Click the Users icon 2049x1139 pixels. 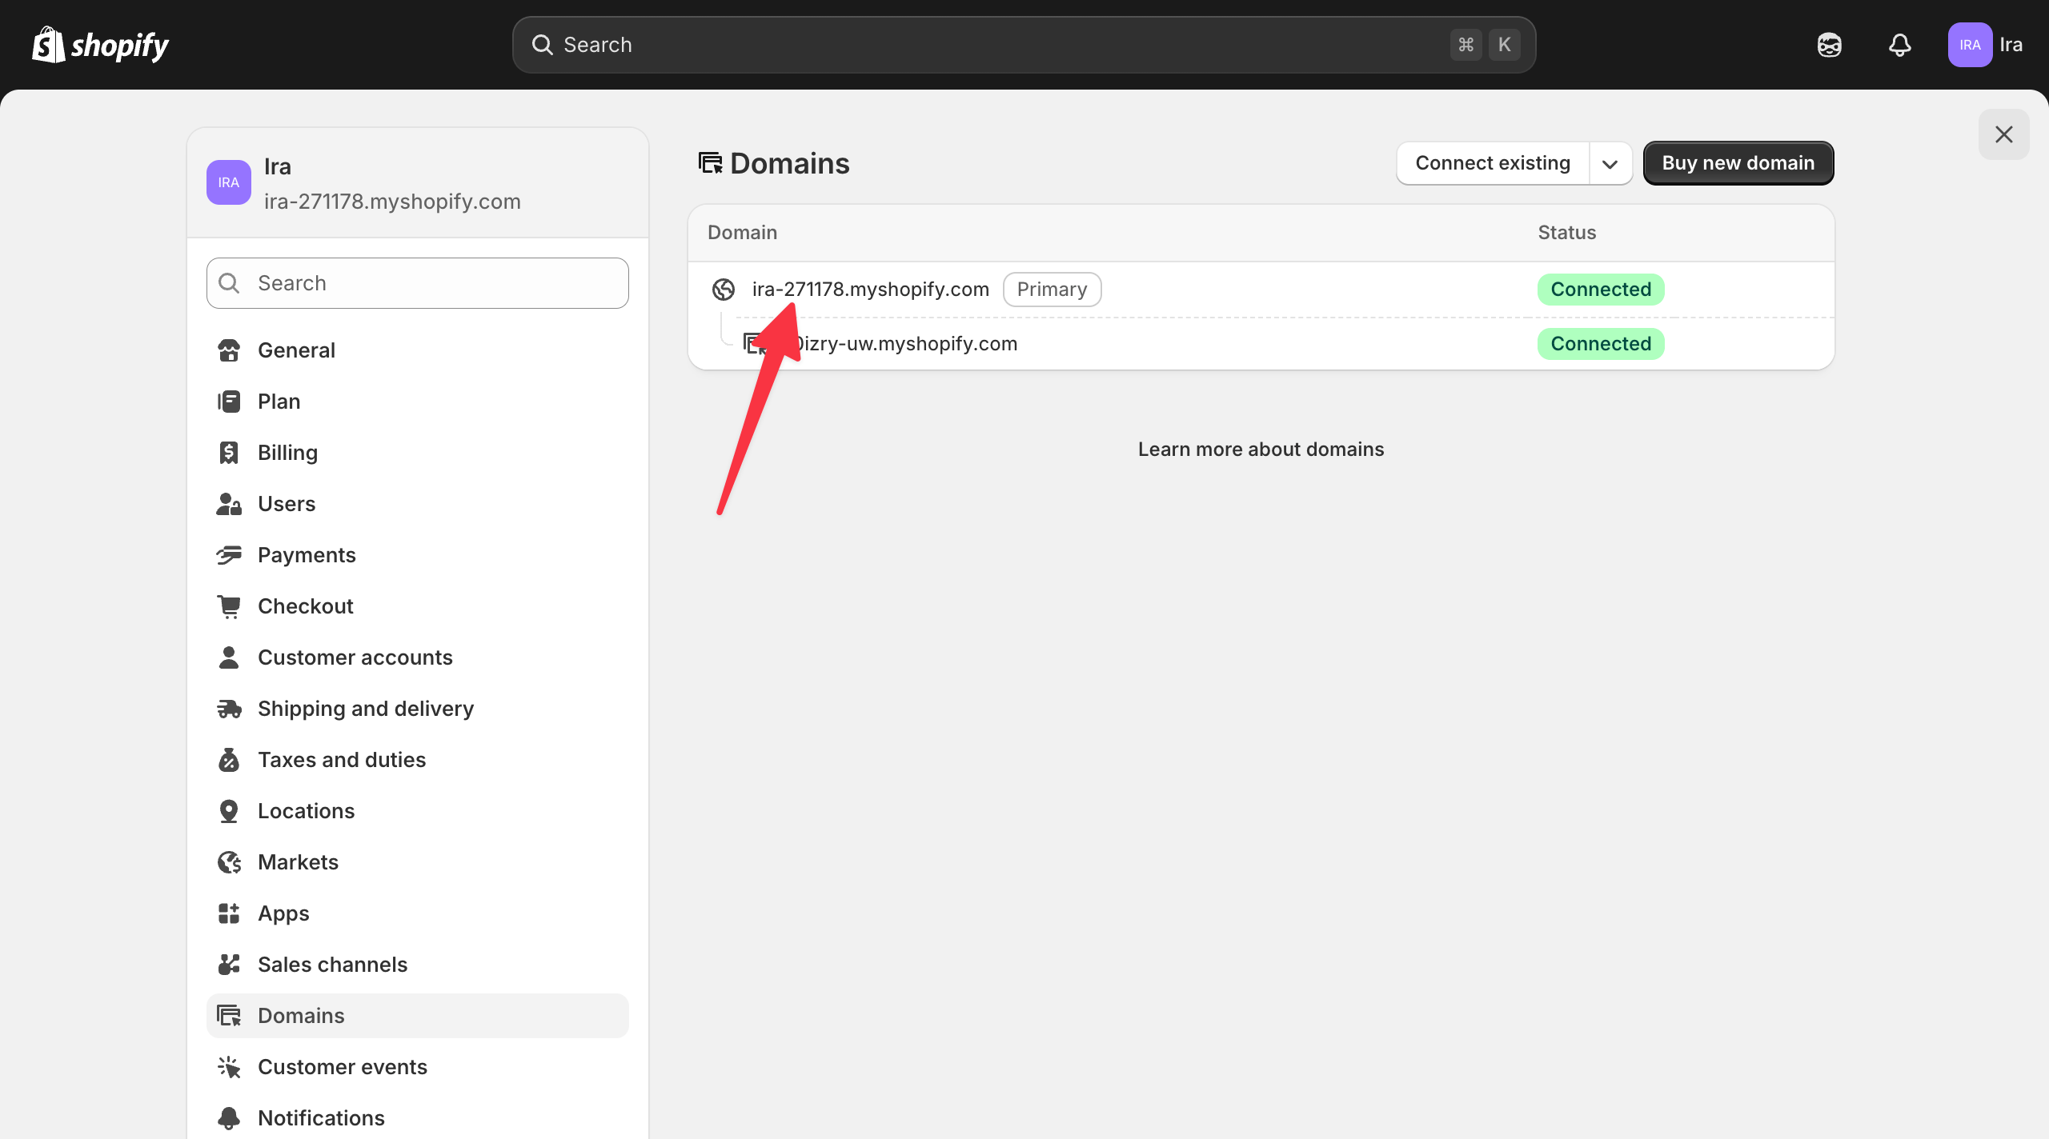click(229, 504)
